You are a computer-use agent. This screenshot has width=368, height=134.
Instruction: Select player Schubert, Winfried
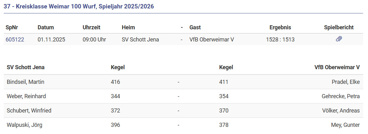29,111
